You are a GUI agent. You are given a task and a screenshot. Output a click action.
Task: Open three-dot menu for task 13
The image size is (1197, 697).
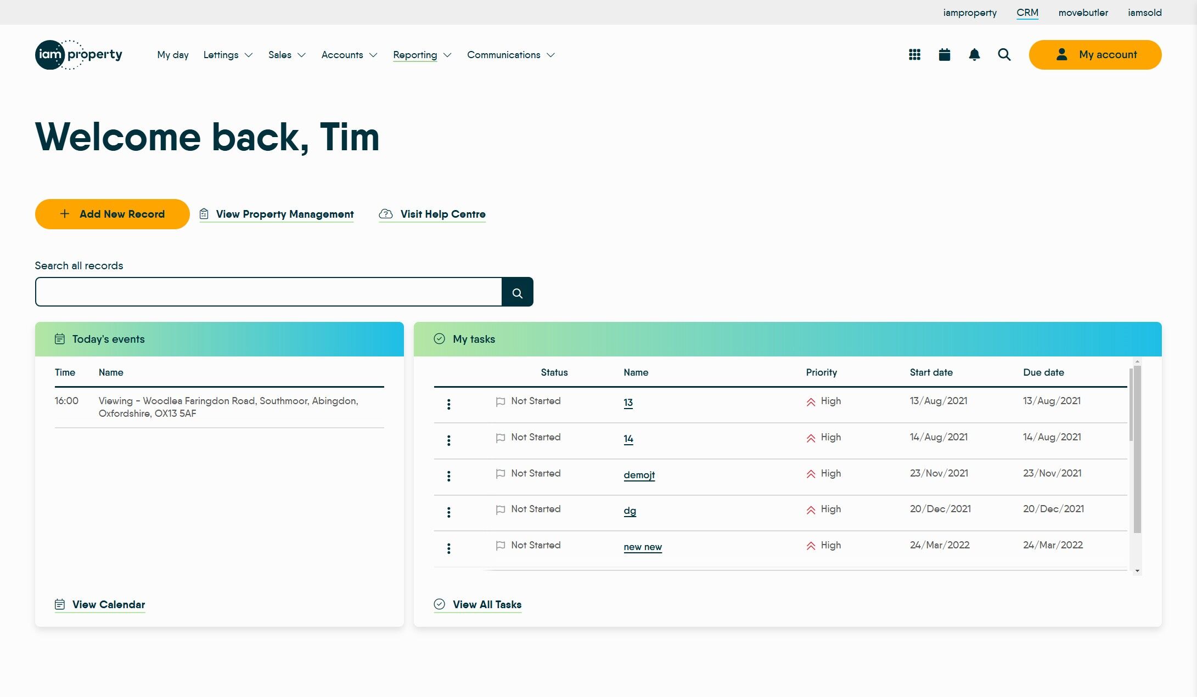pyautogui.click(x=448, y=404)
